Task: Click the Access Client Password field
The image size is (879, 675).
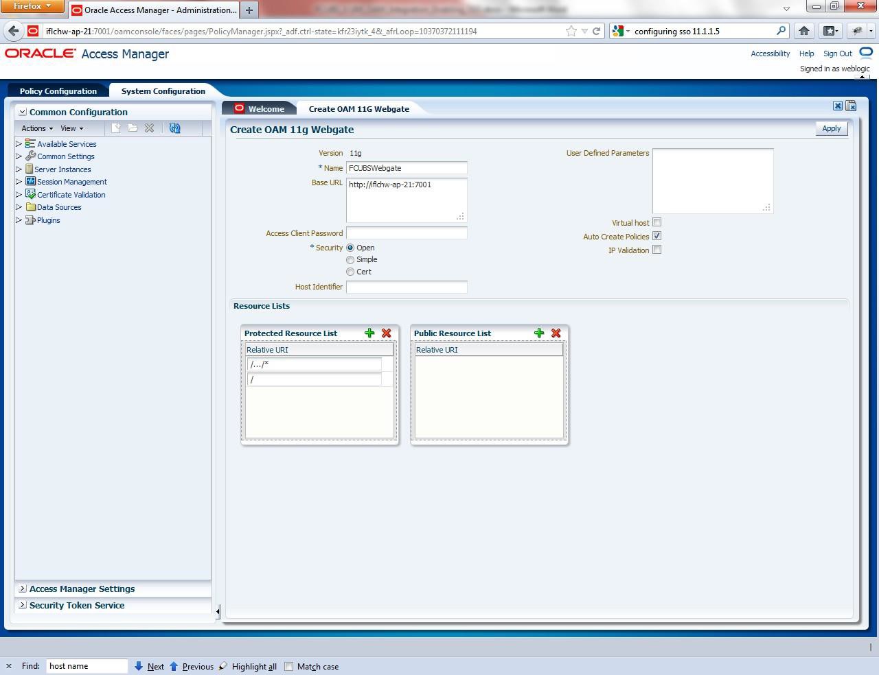Action: point(407,233)
